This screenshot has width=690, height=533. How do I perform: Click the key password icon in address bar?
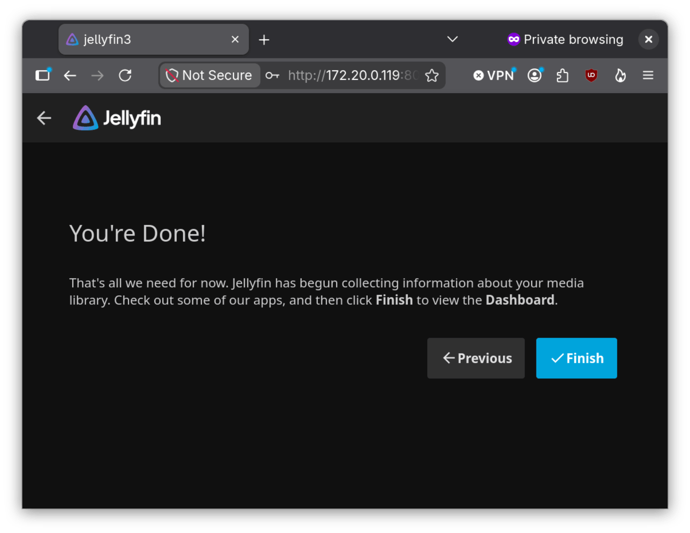pyautogui.click(x=272, y=76)
